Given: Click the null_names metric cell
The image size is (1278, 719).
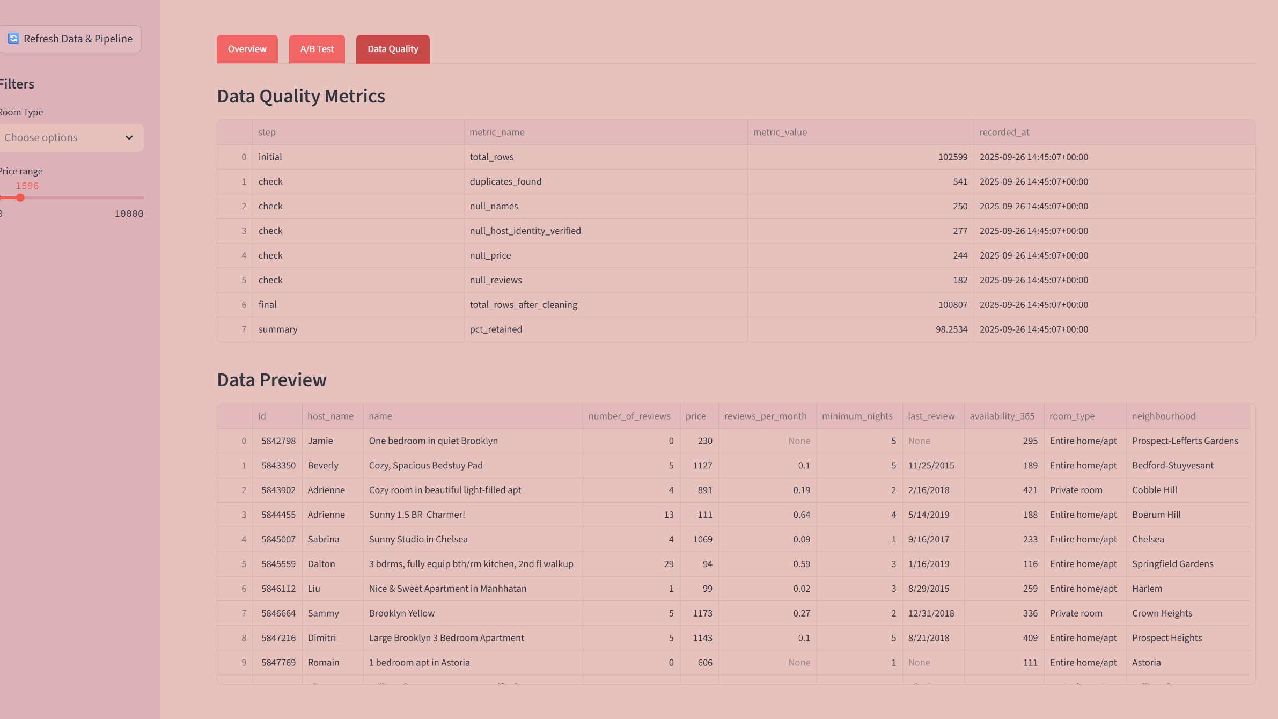Looking at the screenshot, I should [x=606, y=207].
